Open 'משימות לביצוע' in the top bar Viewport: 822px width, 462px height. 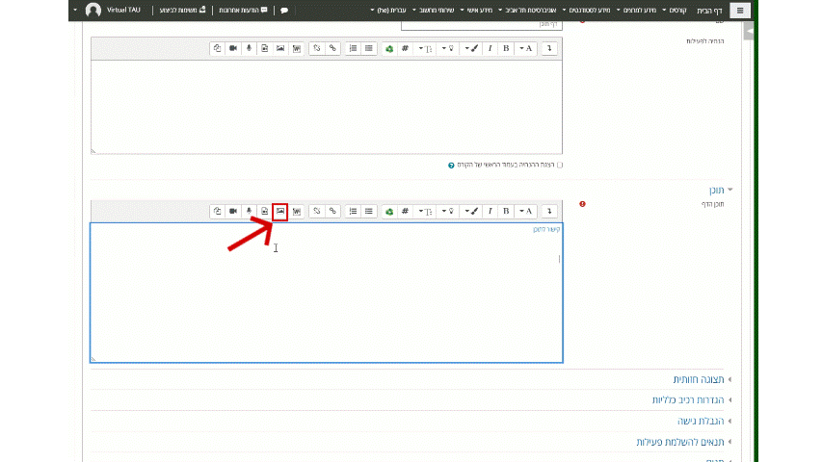(182, 10)
